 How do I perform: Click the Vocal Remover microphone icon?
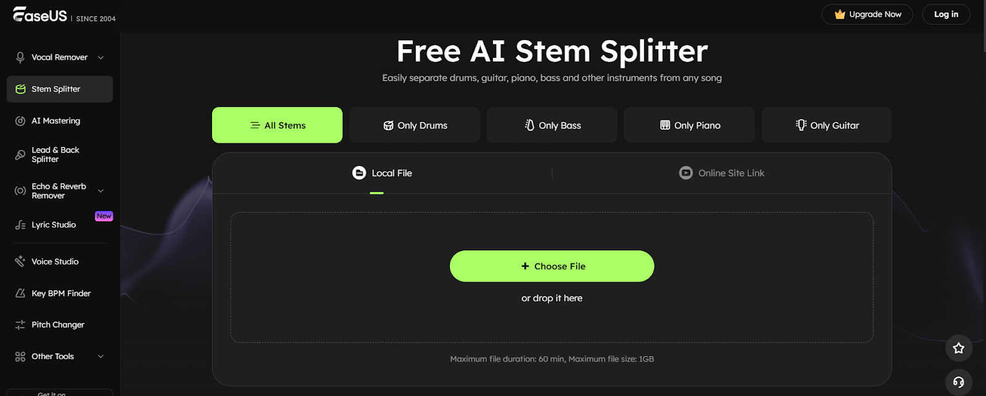pos(20,57)
